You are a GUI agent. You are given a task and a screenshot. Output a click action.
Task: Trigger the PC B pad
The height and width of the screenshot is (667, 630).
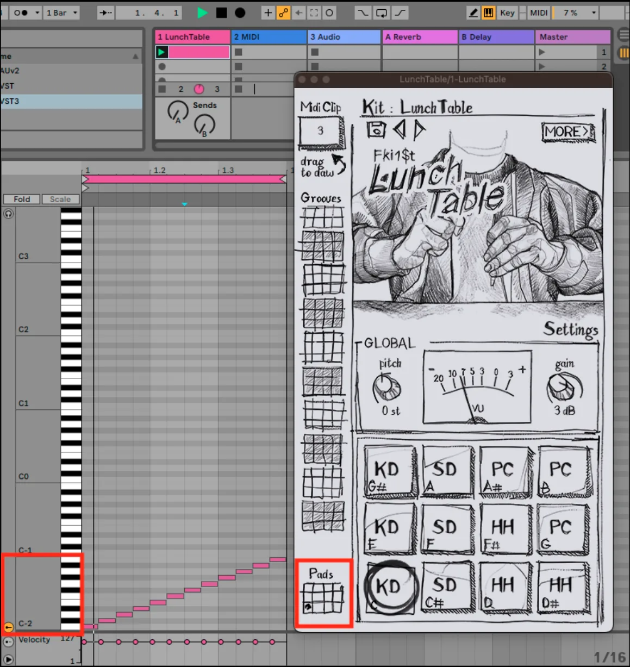pos(564,471)
